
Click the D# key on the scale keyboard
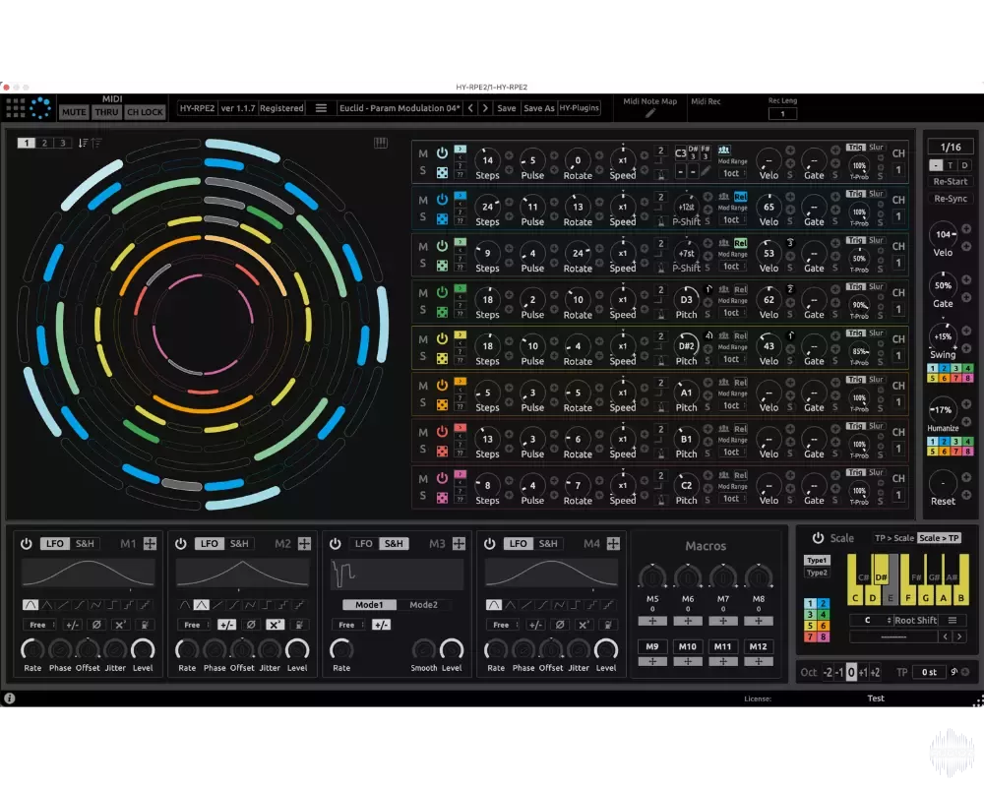[881, 570]
